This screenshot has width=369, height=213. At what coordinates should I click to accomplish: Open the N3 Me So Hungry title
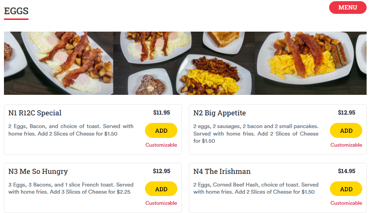[x=38, y=172]
